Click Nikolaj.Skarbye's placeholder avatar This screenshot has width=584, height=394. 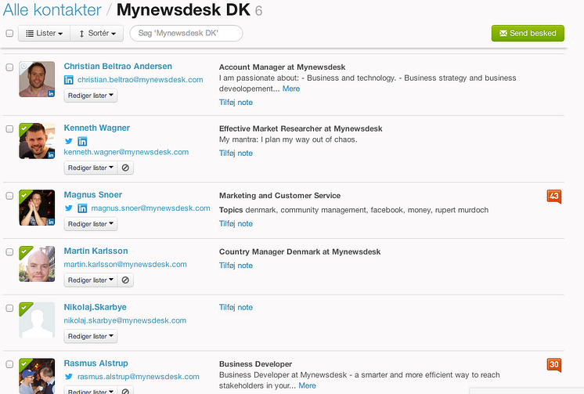point(37,320)
